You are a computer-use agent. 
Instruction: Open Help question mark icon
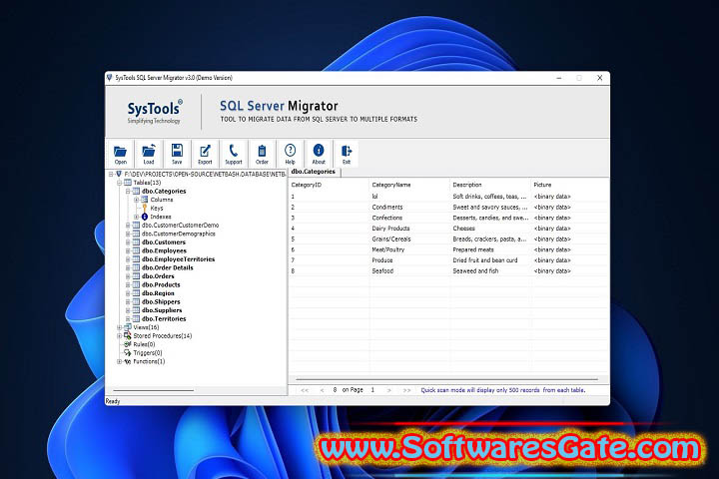[290, 154]
